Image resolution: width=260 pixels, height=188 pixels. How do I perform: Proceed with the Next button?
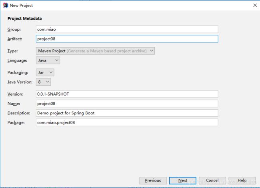click(182, 180)
